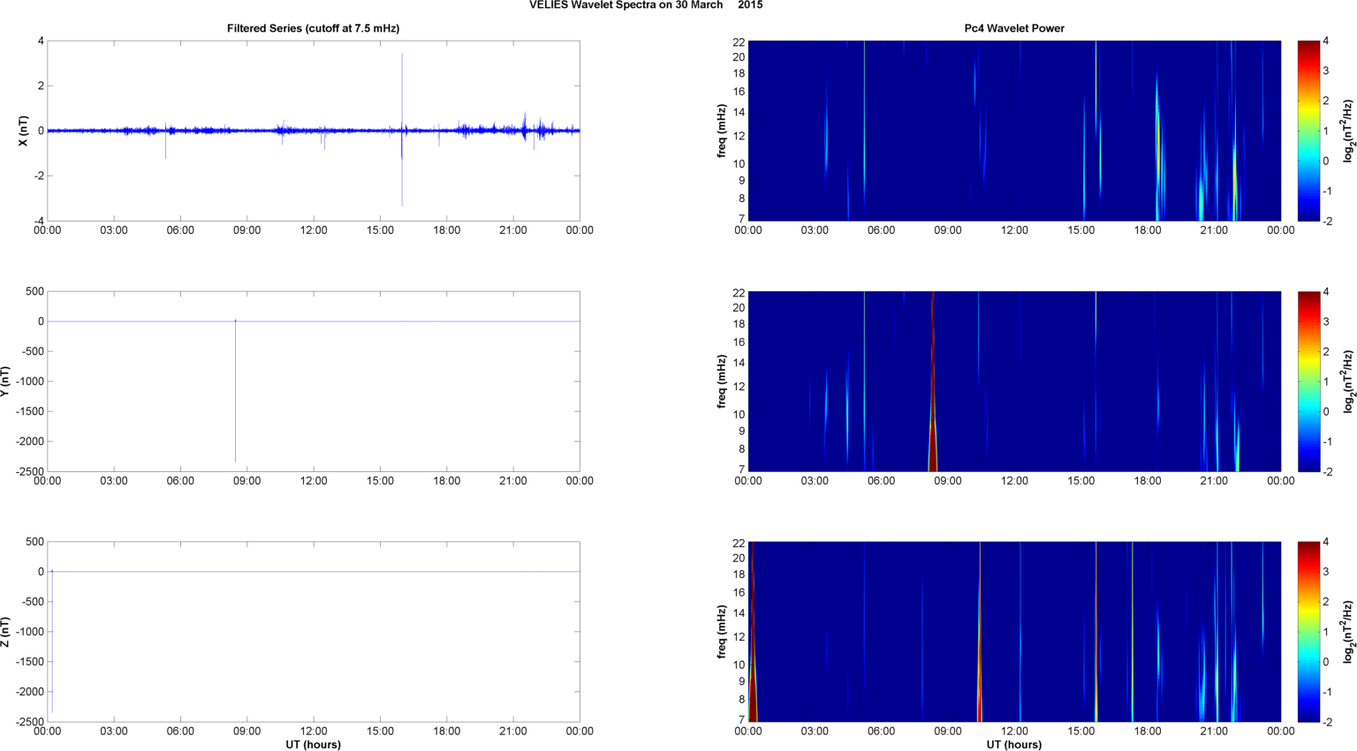Select the Y series spike near 08:30
The height and width of the screenshot is (751, 1357).
[235, 397]
